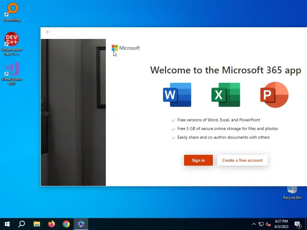The width and height of the screenshot is (307, 230).
Task: Click the back arrow in Microsoft 365 window
Action: tap(48, 32)
